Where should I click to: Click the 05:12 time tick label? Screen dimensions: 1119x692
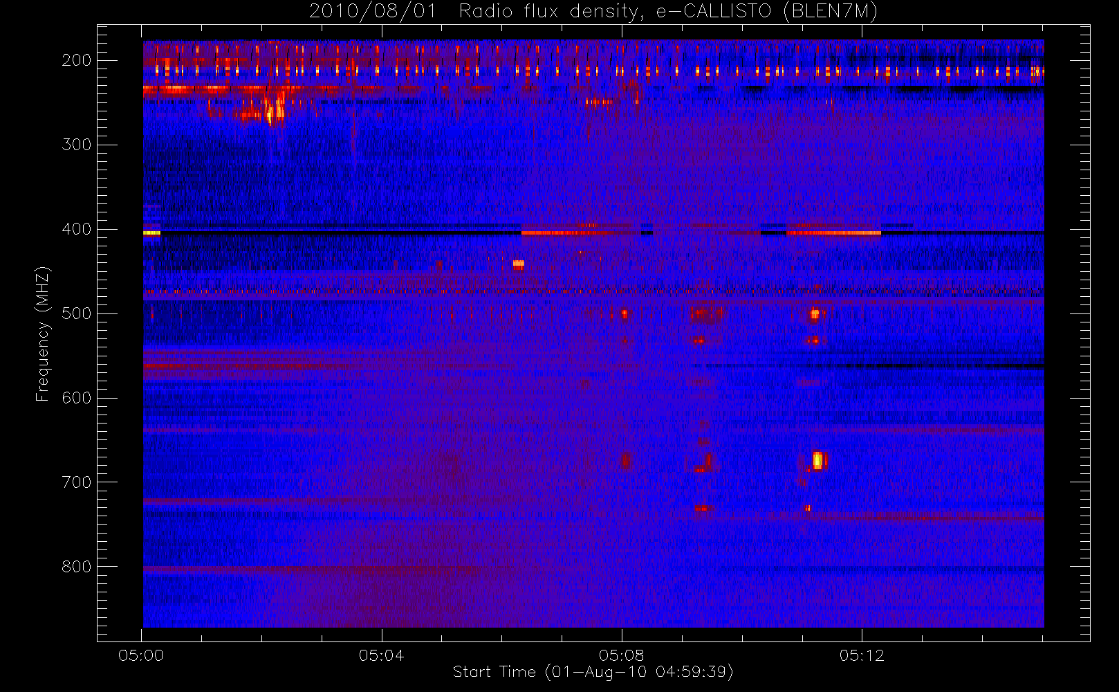point(862,655)
